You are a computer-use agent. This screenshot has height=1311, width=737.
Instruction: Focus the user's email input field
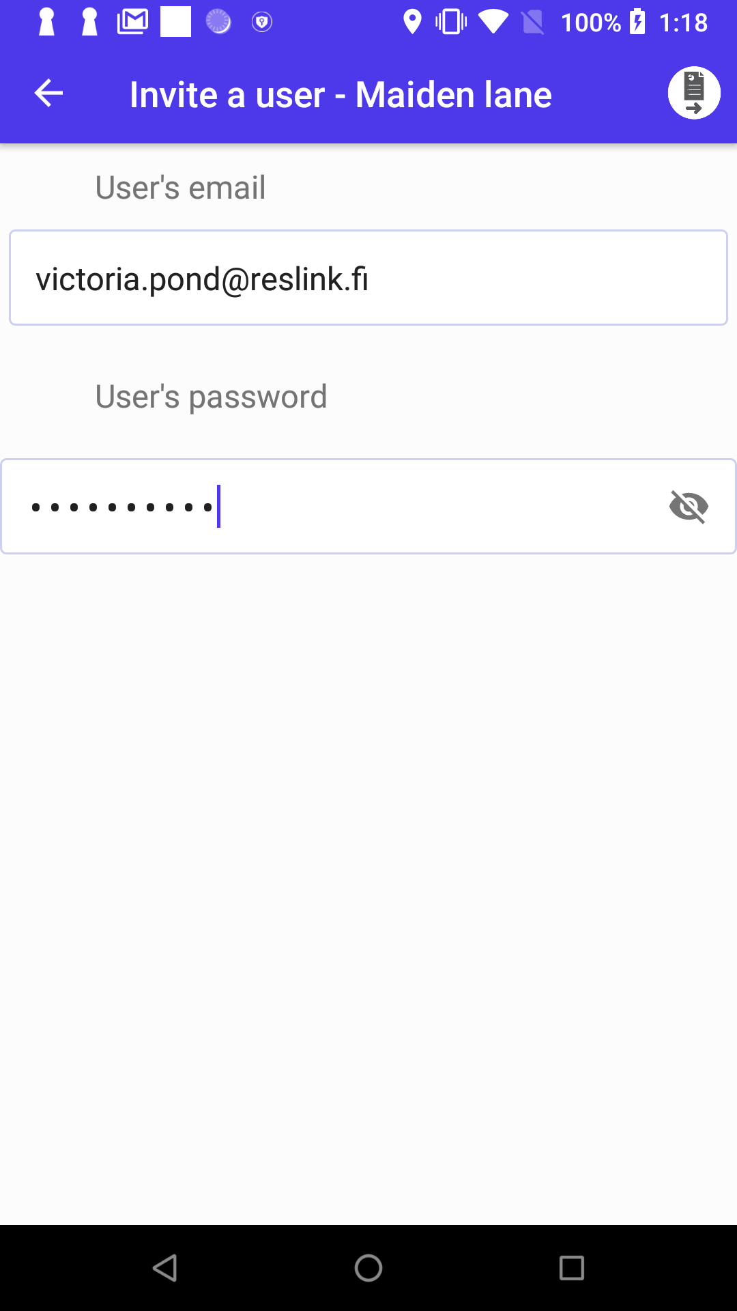point(369,278)
